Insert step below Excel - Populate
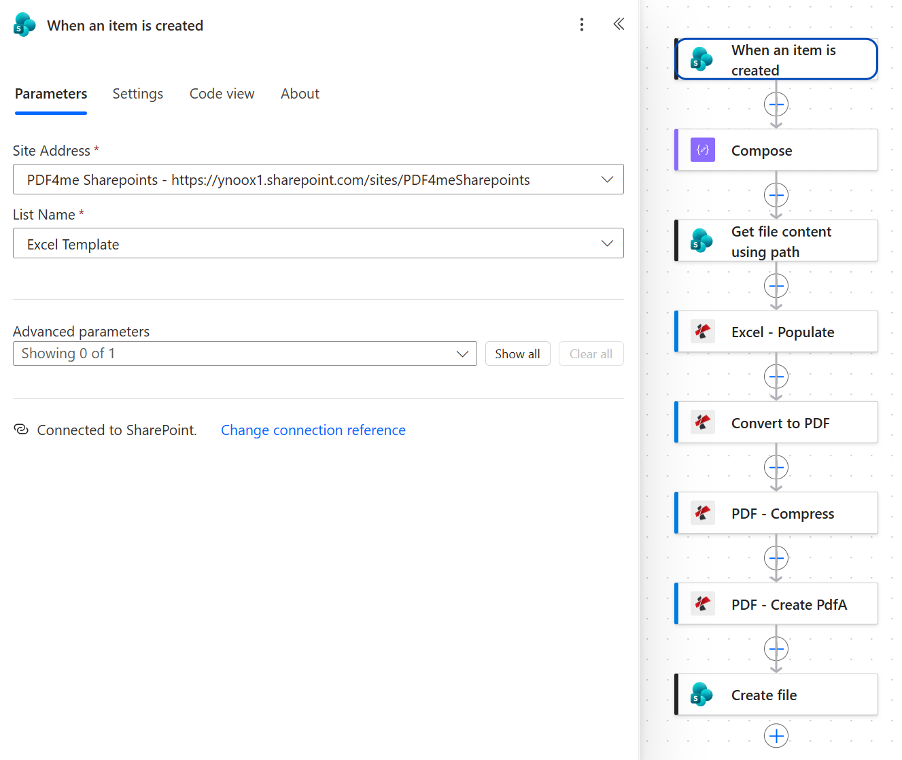 coord(776,377)
